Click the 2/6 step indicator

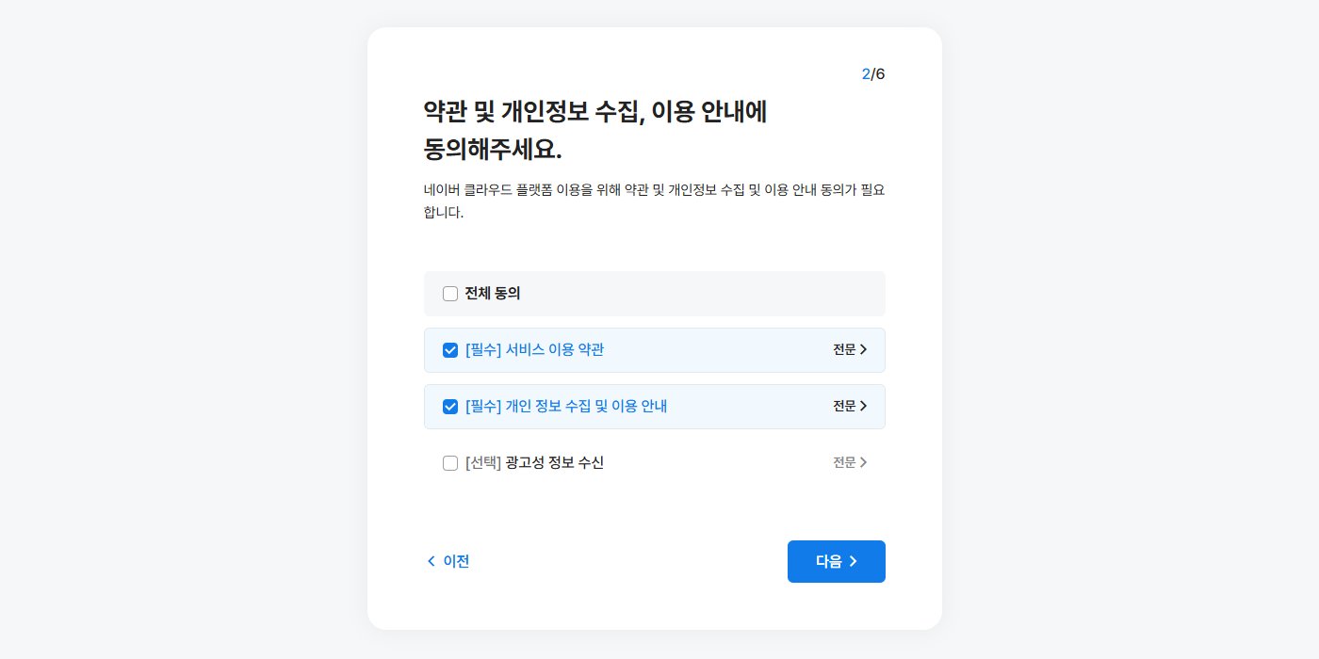tap(873, 74)
